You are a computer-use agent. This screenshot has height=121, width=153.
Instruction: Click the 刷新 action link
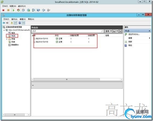point(130,42)
